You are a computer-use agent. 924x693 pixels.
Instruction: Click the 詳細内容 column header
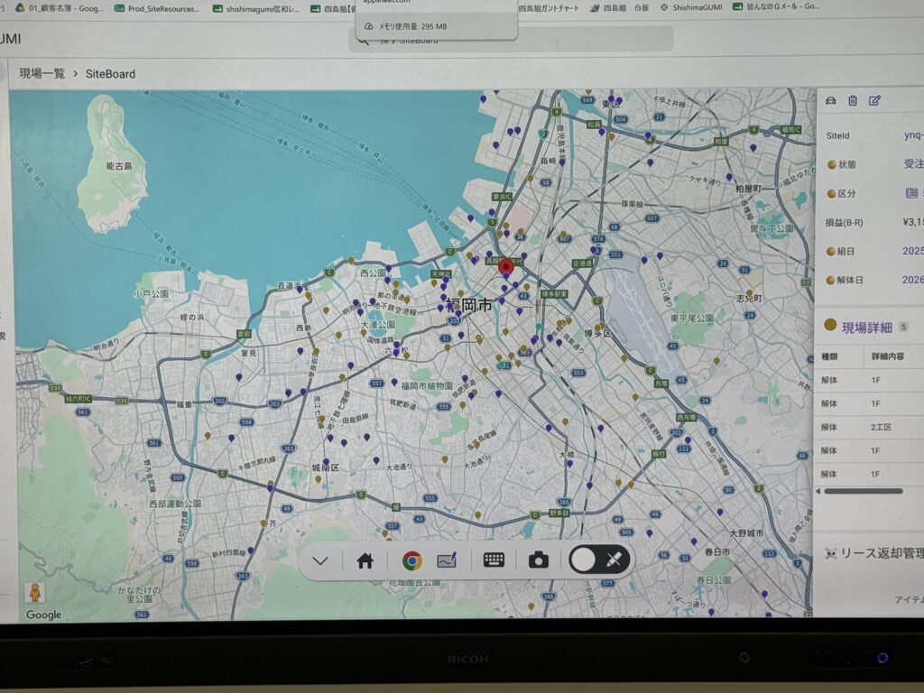(x=888, y=356)
